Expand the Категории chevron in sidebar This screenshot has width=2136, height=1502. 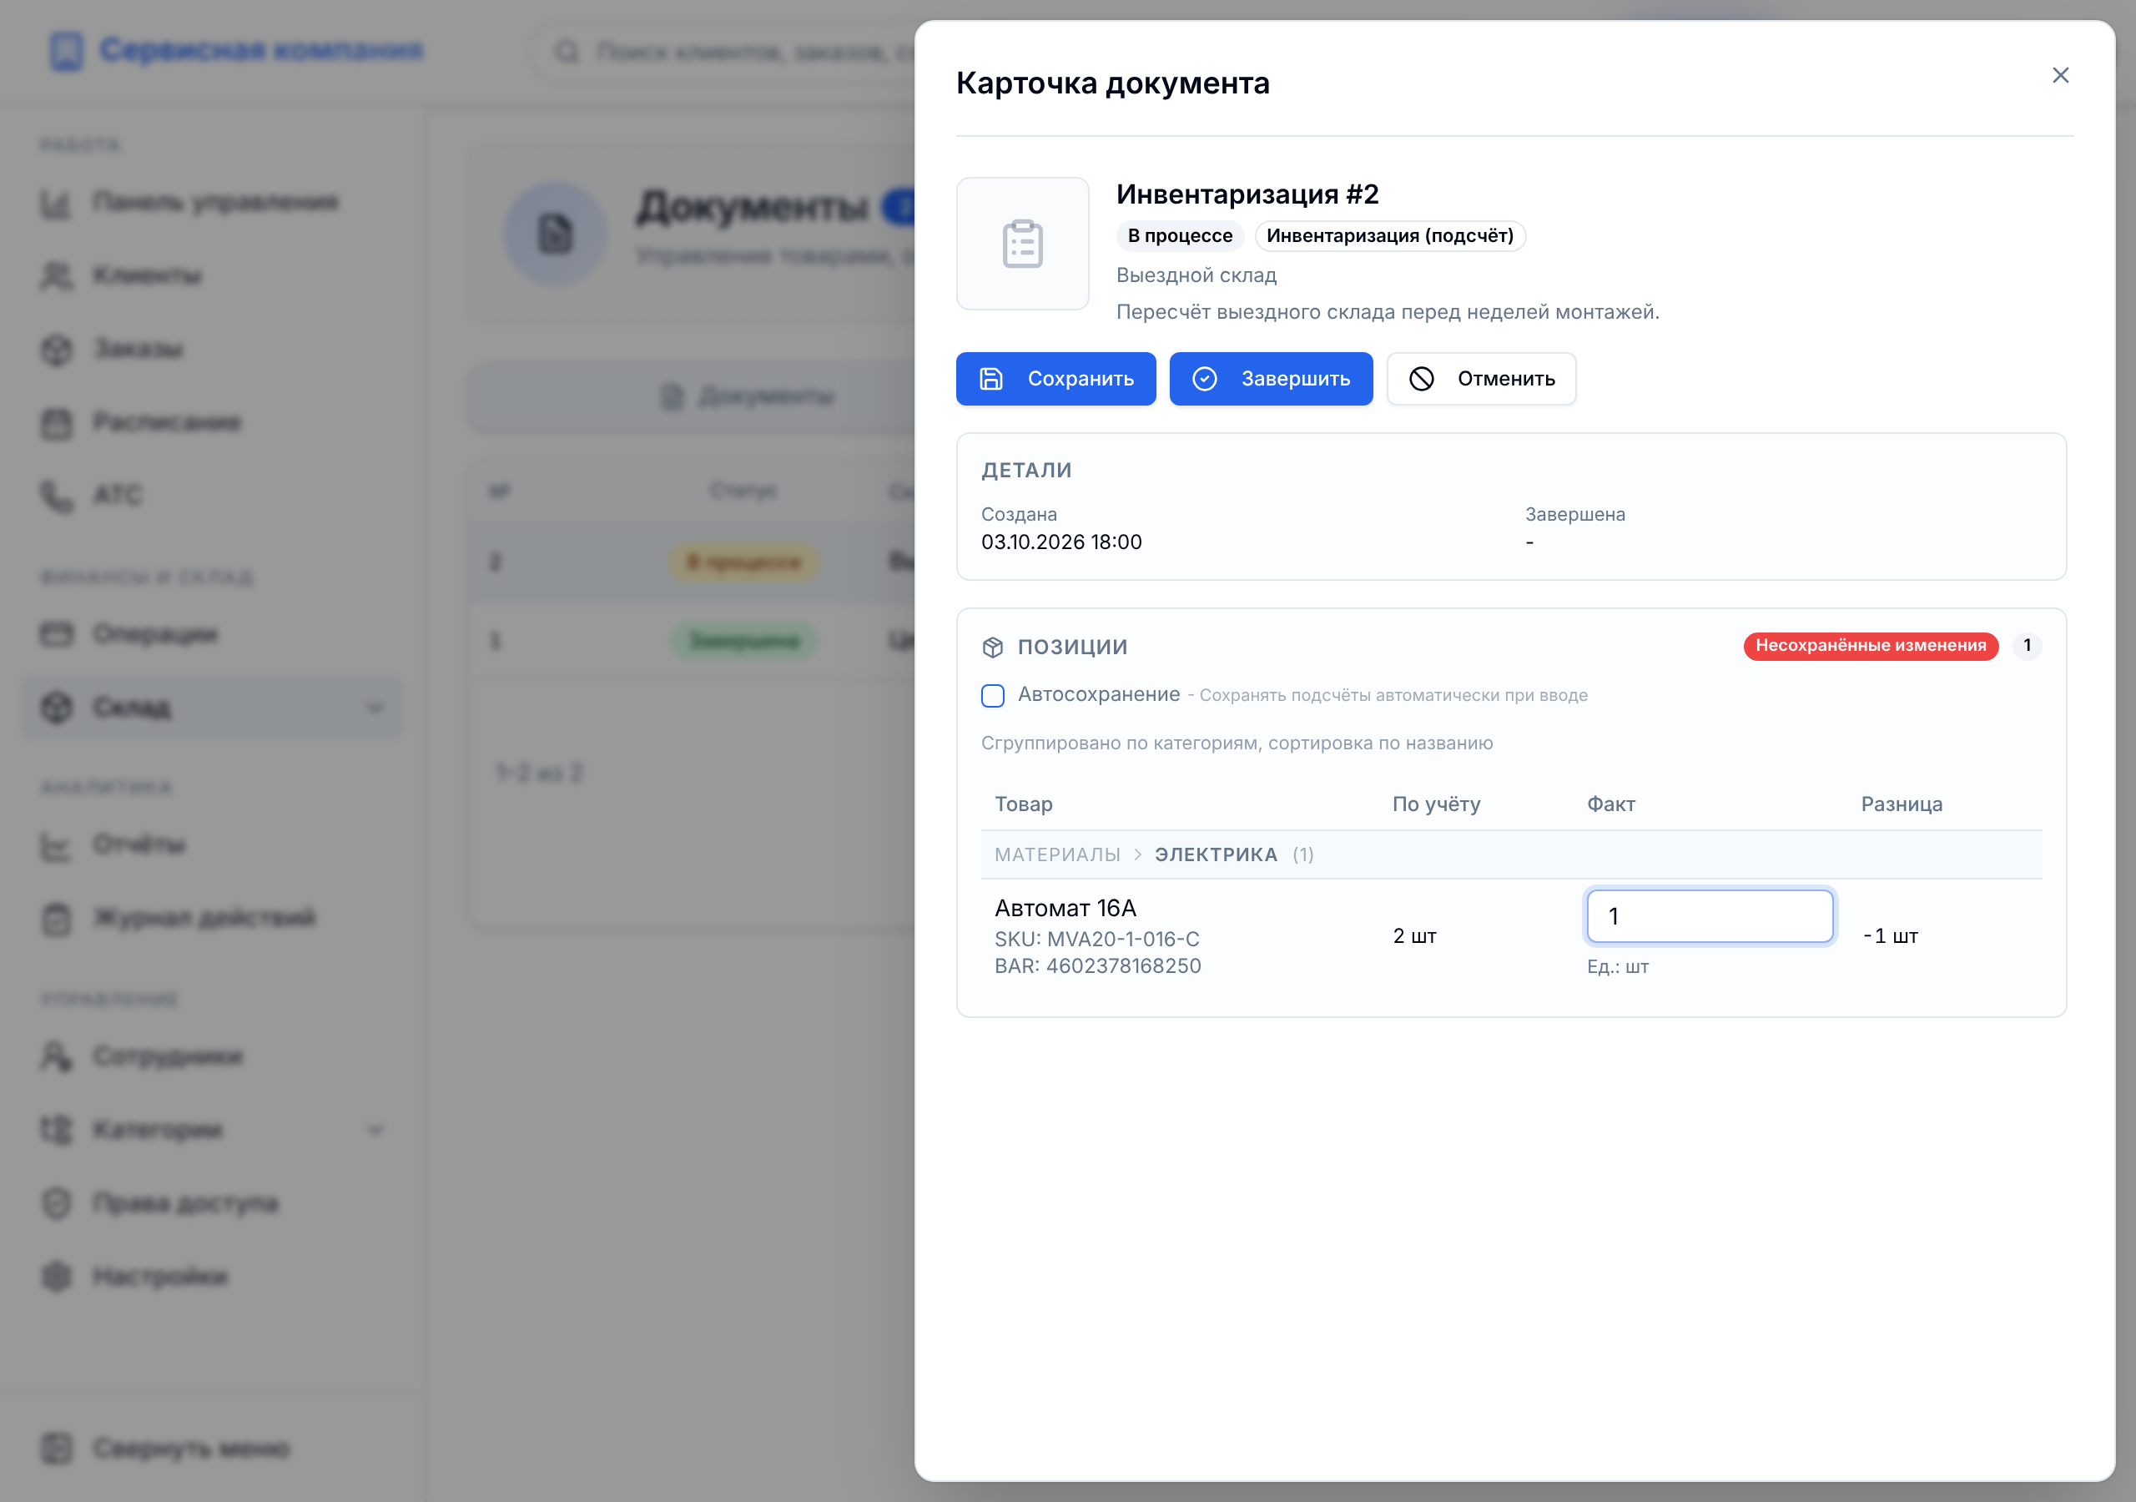[x=375, y=1131]
